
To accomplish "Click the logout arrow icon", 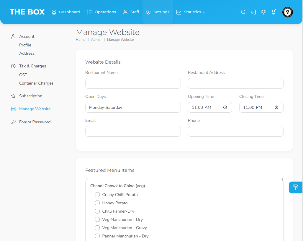I will [253, 12].
